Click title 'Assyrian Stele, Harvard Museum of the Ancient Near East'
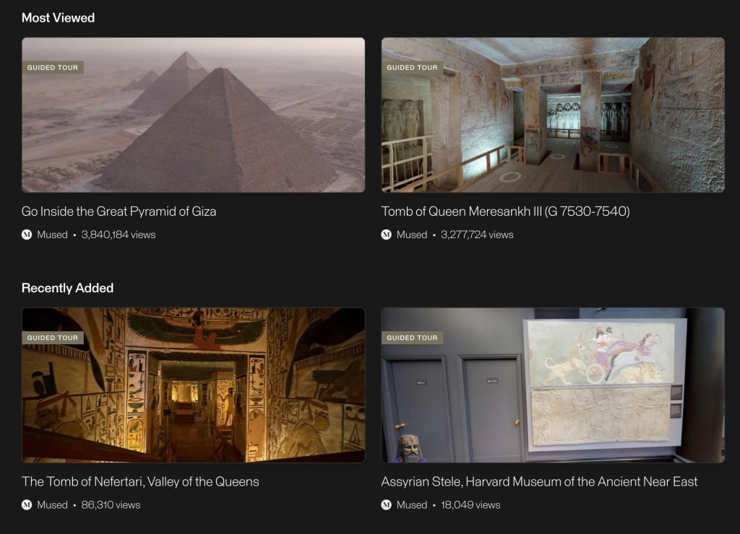The image size is (740, 534). click(539, 482)
